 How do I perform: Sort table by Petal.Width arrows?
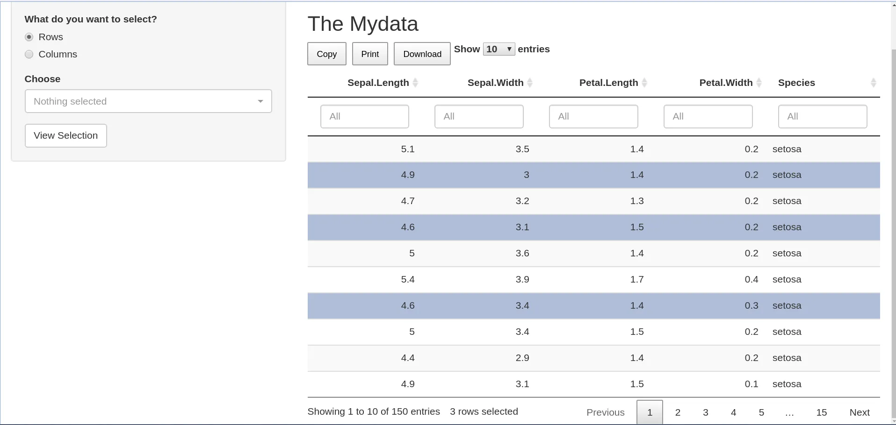(x=759, y=83)
